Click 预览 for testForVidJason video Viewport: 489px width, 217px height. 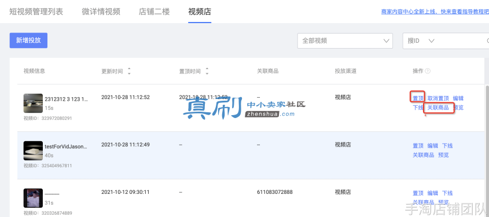(443, 155)
